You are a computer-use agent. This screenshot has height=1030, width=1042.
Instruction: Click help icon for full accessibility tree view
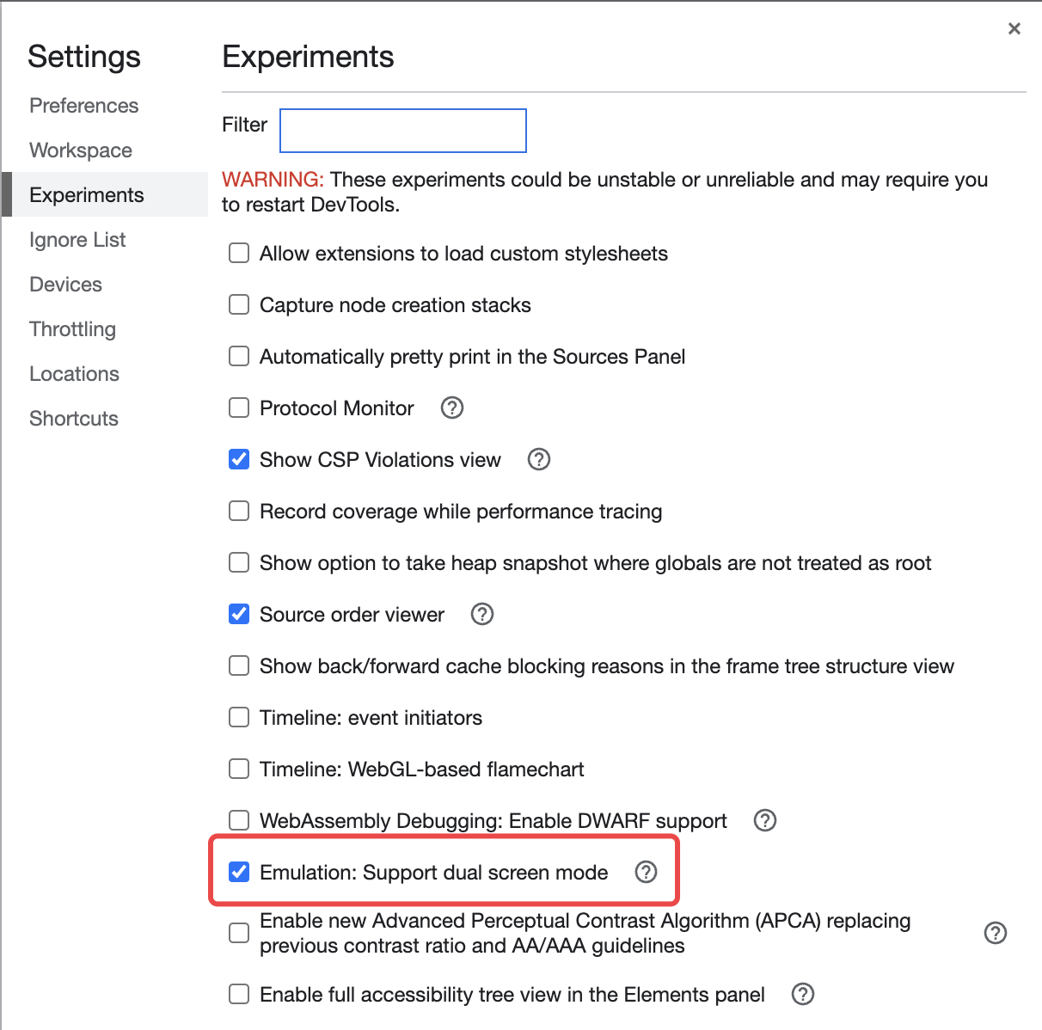803,994
